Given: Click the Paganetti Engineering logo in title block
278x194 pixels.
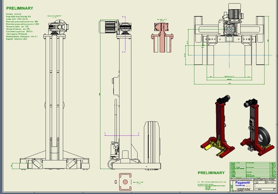Looking at the screenshot, I should point(243,184).
